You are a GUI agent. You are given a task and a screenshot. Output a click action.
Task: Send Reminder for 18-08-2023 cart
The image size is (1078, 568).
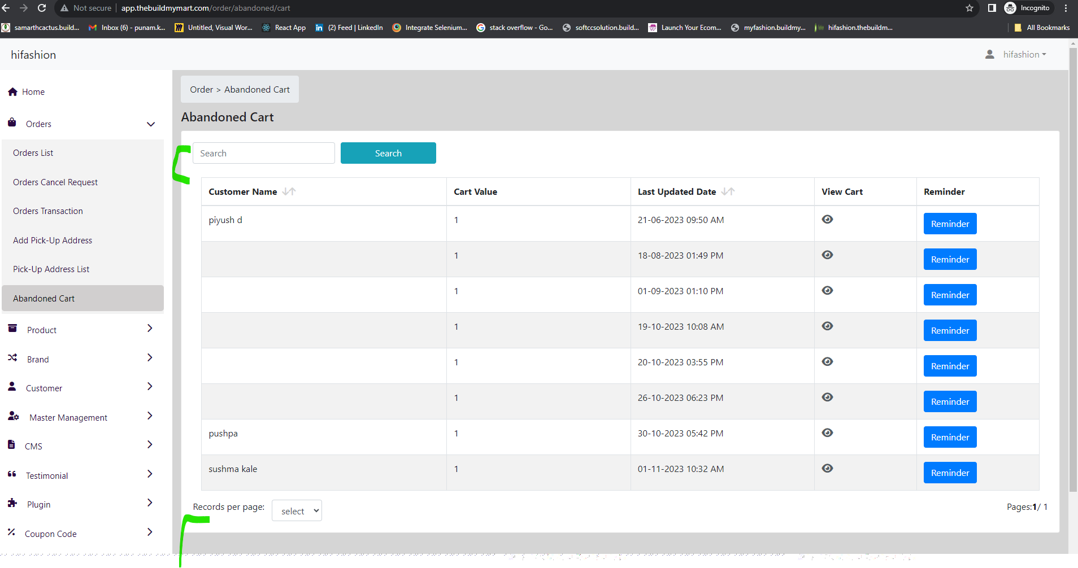click(x=950, y=259)
